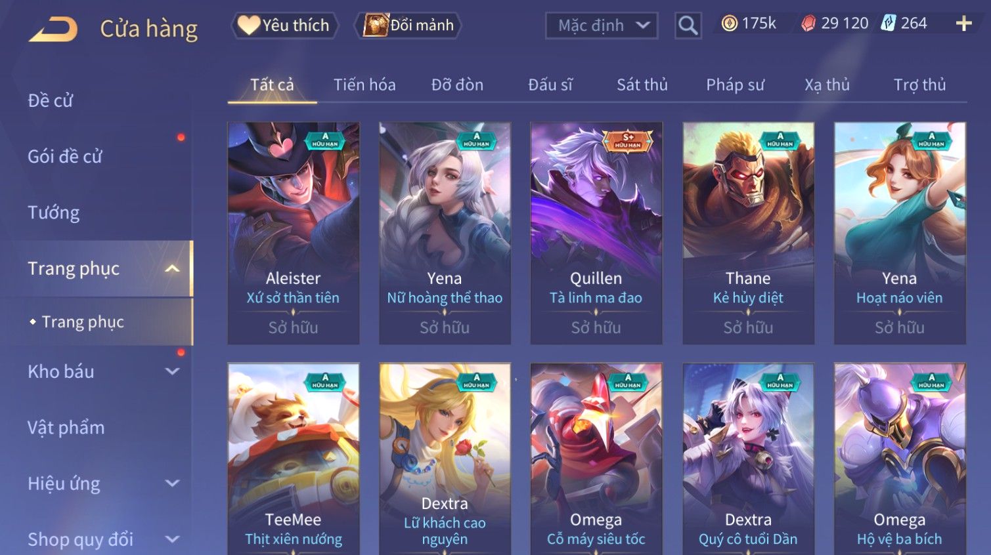Expand the Hiệu ứng sidebar section
Viewport: 991px width, 555px height.
[172, 483]
